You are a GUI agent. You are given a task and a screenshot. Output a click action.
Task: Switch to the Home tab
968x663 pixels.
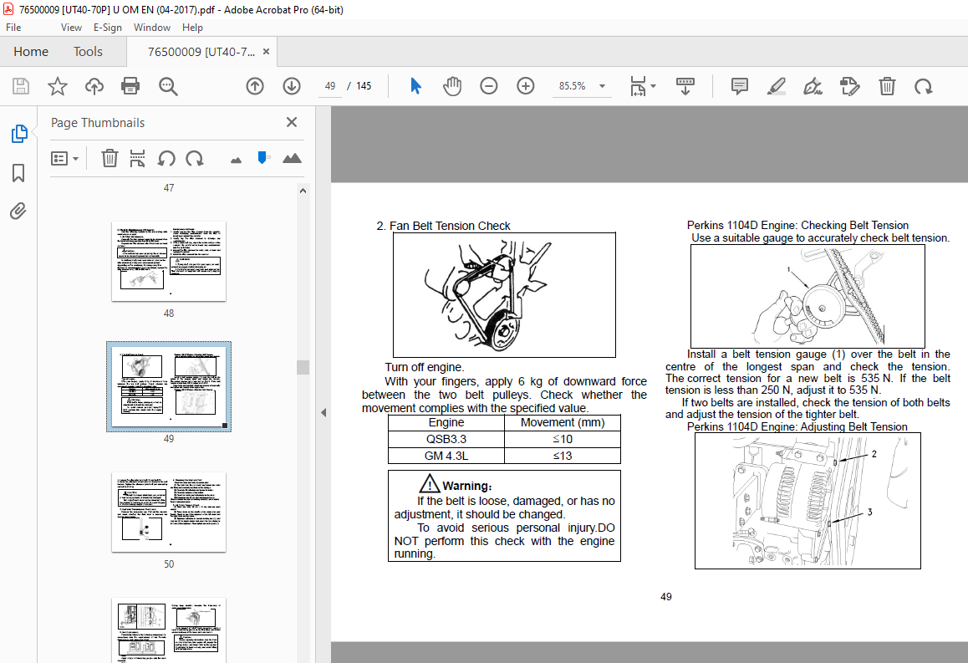click(x=31, y=52)
